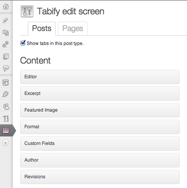
Task: Open the Media library icon
Action: [x=6, y=33]
